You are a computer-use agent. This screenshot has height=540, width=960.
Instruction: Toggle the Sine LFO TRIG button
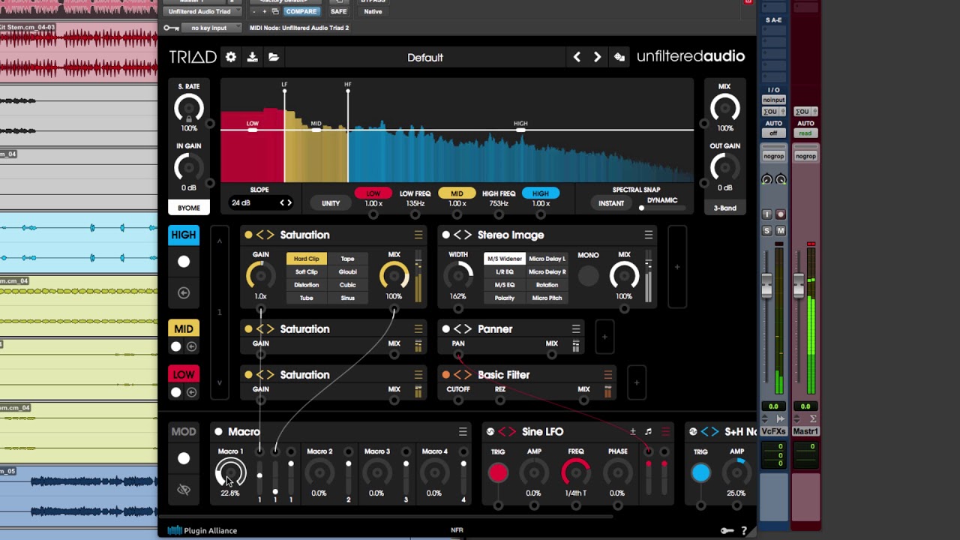498,472
